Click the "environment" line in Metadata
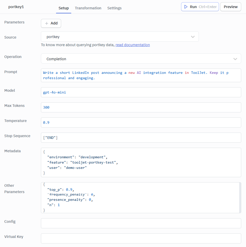 77,157
